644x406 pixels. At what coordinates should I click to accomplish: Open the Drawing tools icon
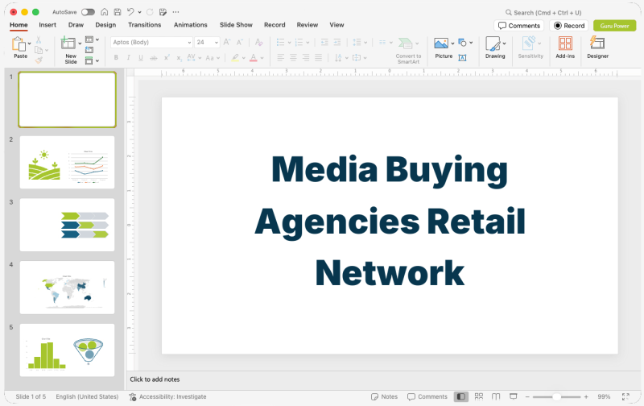pyautogui.click(x=493, y=43)
